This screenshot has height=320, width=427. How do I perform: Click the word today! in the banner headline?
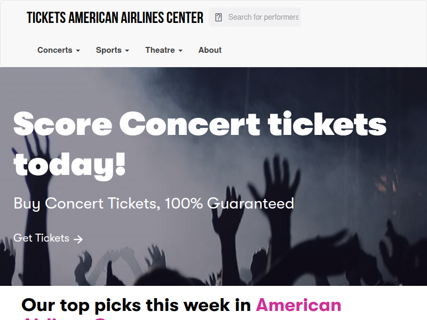[x=69, y=165]
